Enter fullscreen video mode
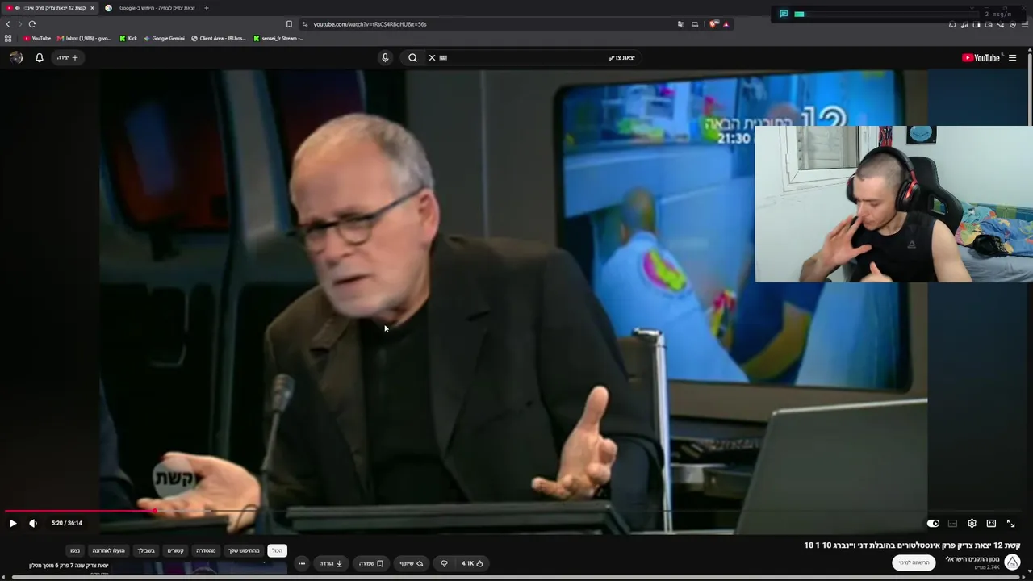Viewport: 1033px width, 581px height. click(1010, 523)
